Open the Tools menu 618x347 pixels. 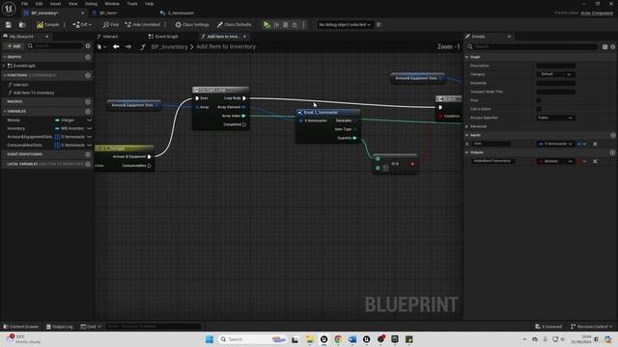pyautogui.click(x=132, y=4)
